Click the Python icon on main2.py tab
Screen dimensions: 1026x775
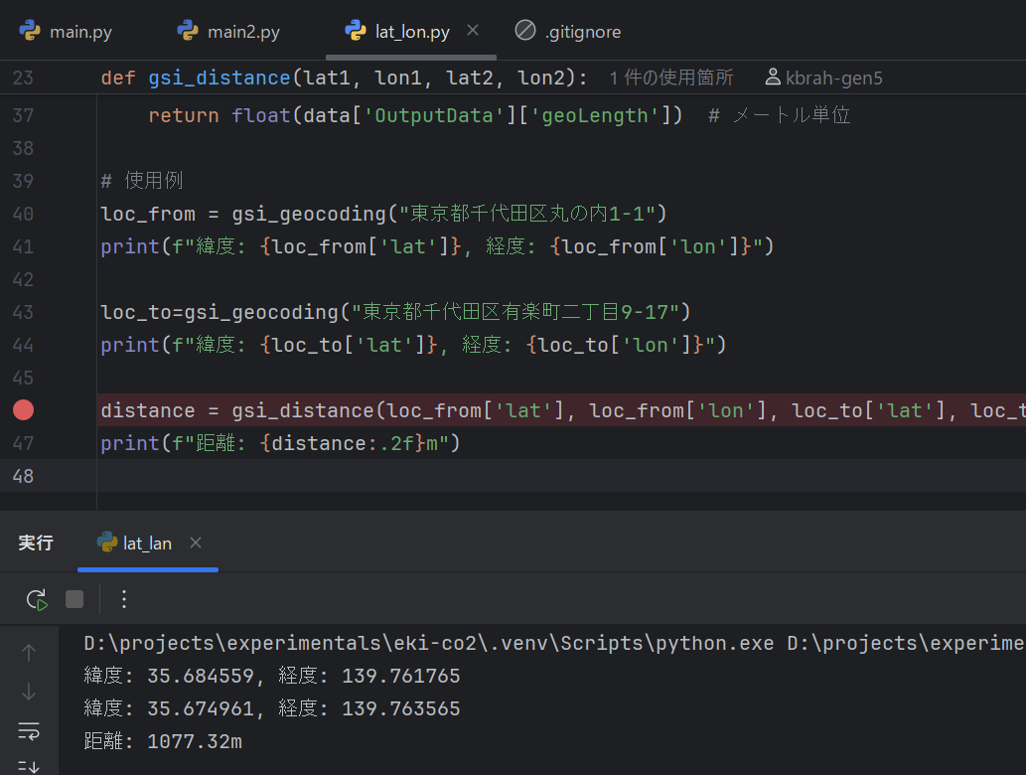point(188,30)
